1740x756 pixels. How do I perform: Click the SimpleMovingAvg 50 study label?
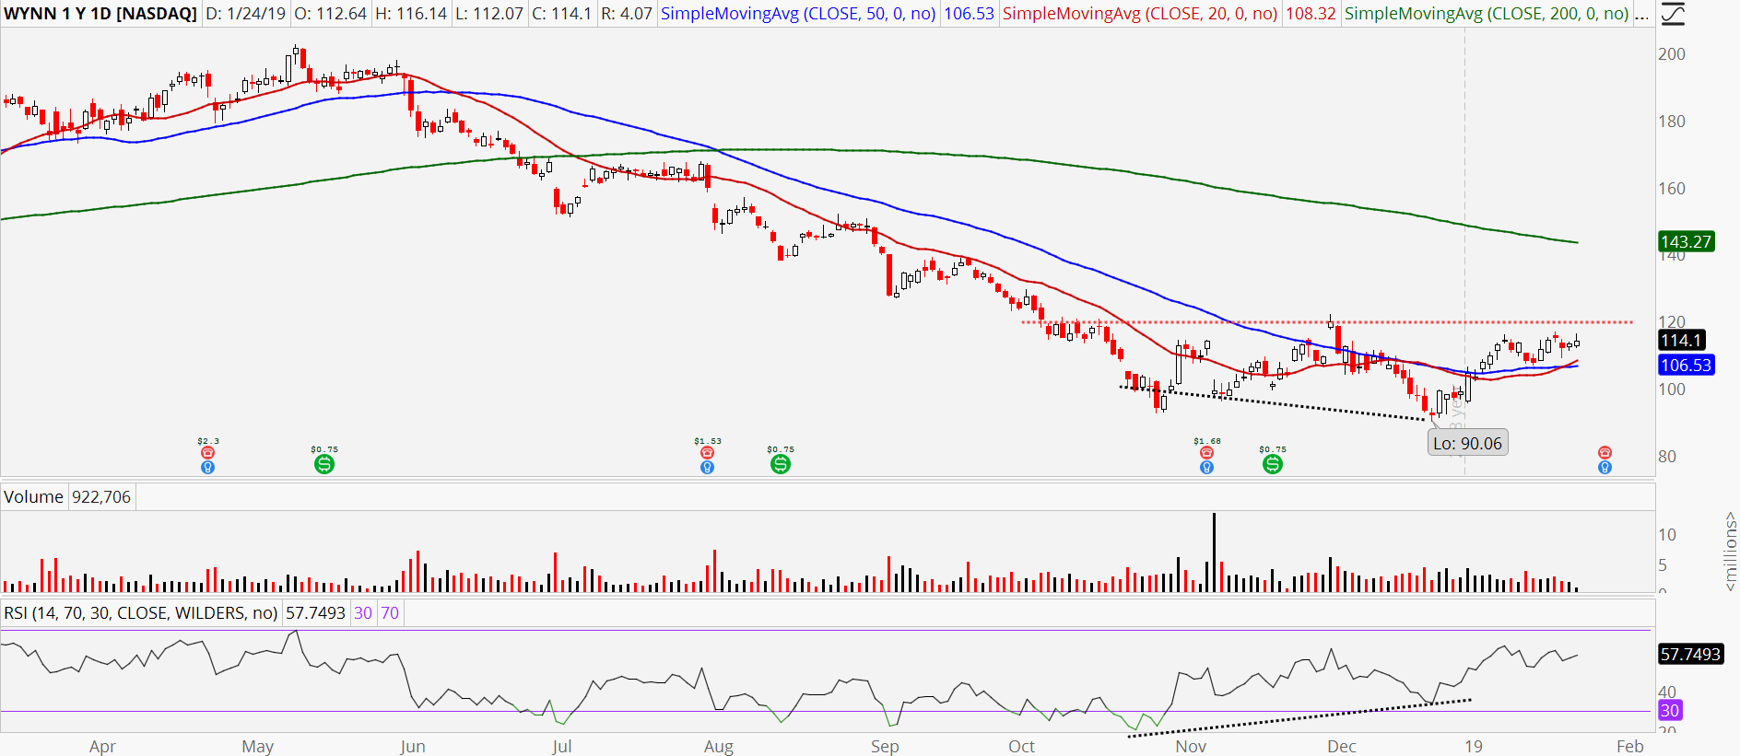[798, 14]
